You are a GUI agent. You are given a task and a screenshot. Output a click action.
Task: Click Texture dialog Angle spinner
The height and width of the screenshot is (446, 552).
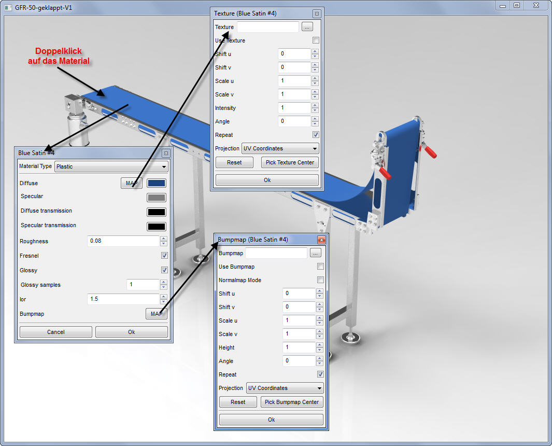[315, 121]
